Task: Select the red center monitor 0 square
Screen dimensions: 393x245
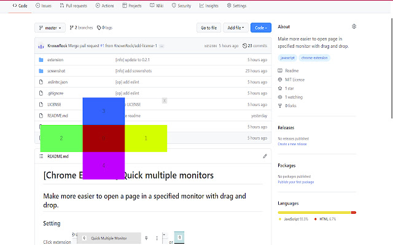Action: (104, 138)
